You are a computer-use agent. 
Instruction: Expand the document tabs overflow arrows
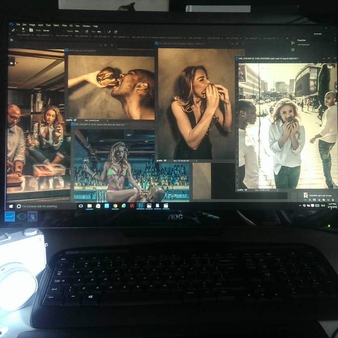click(287, 38)
